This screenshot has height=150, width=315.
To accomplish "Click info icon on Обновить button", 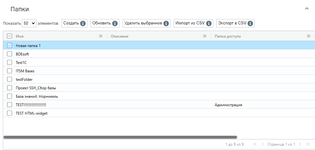I will point(115,23).
